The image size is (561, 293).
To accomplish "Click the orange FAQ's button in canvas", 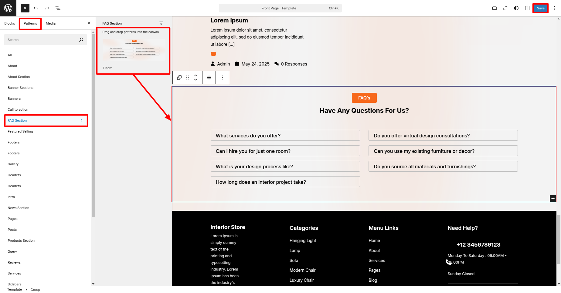I will click(x=364, y=98).
